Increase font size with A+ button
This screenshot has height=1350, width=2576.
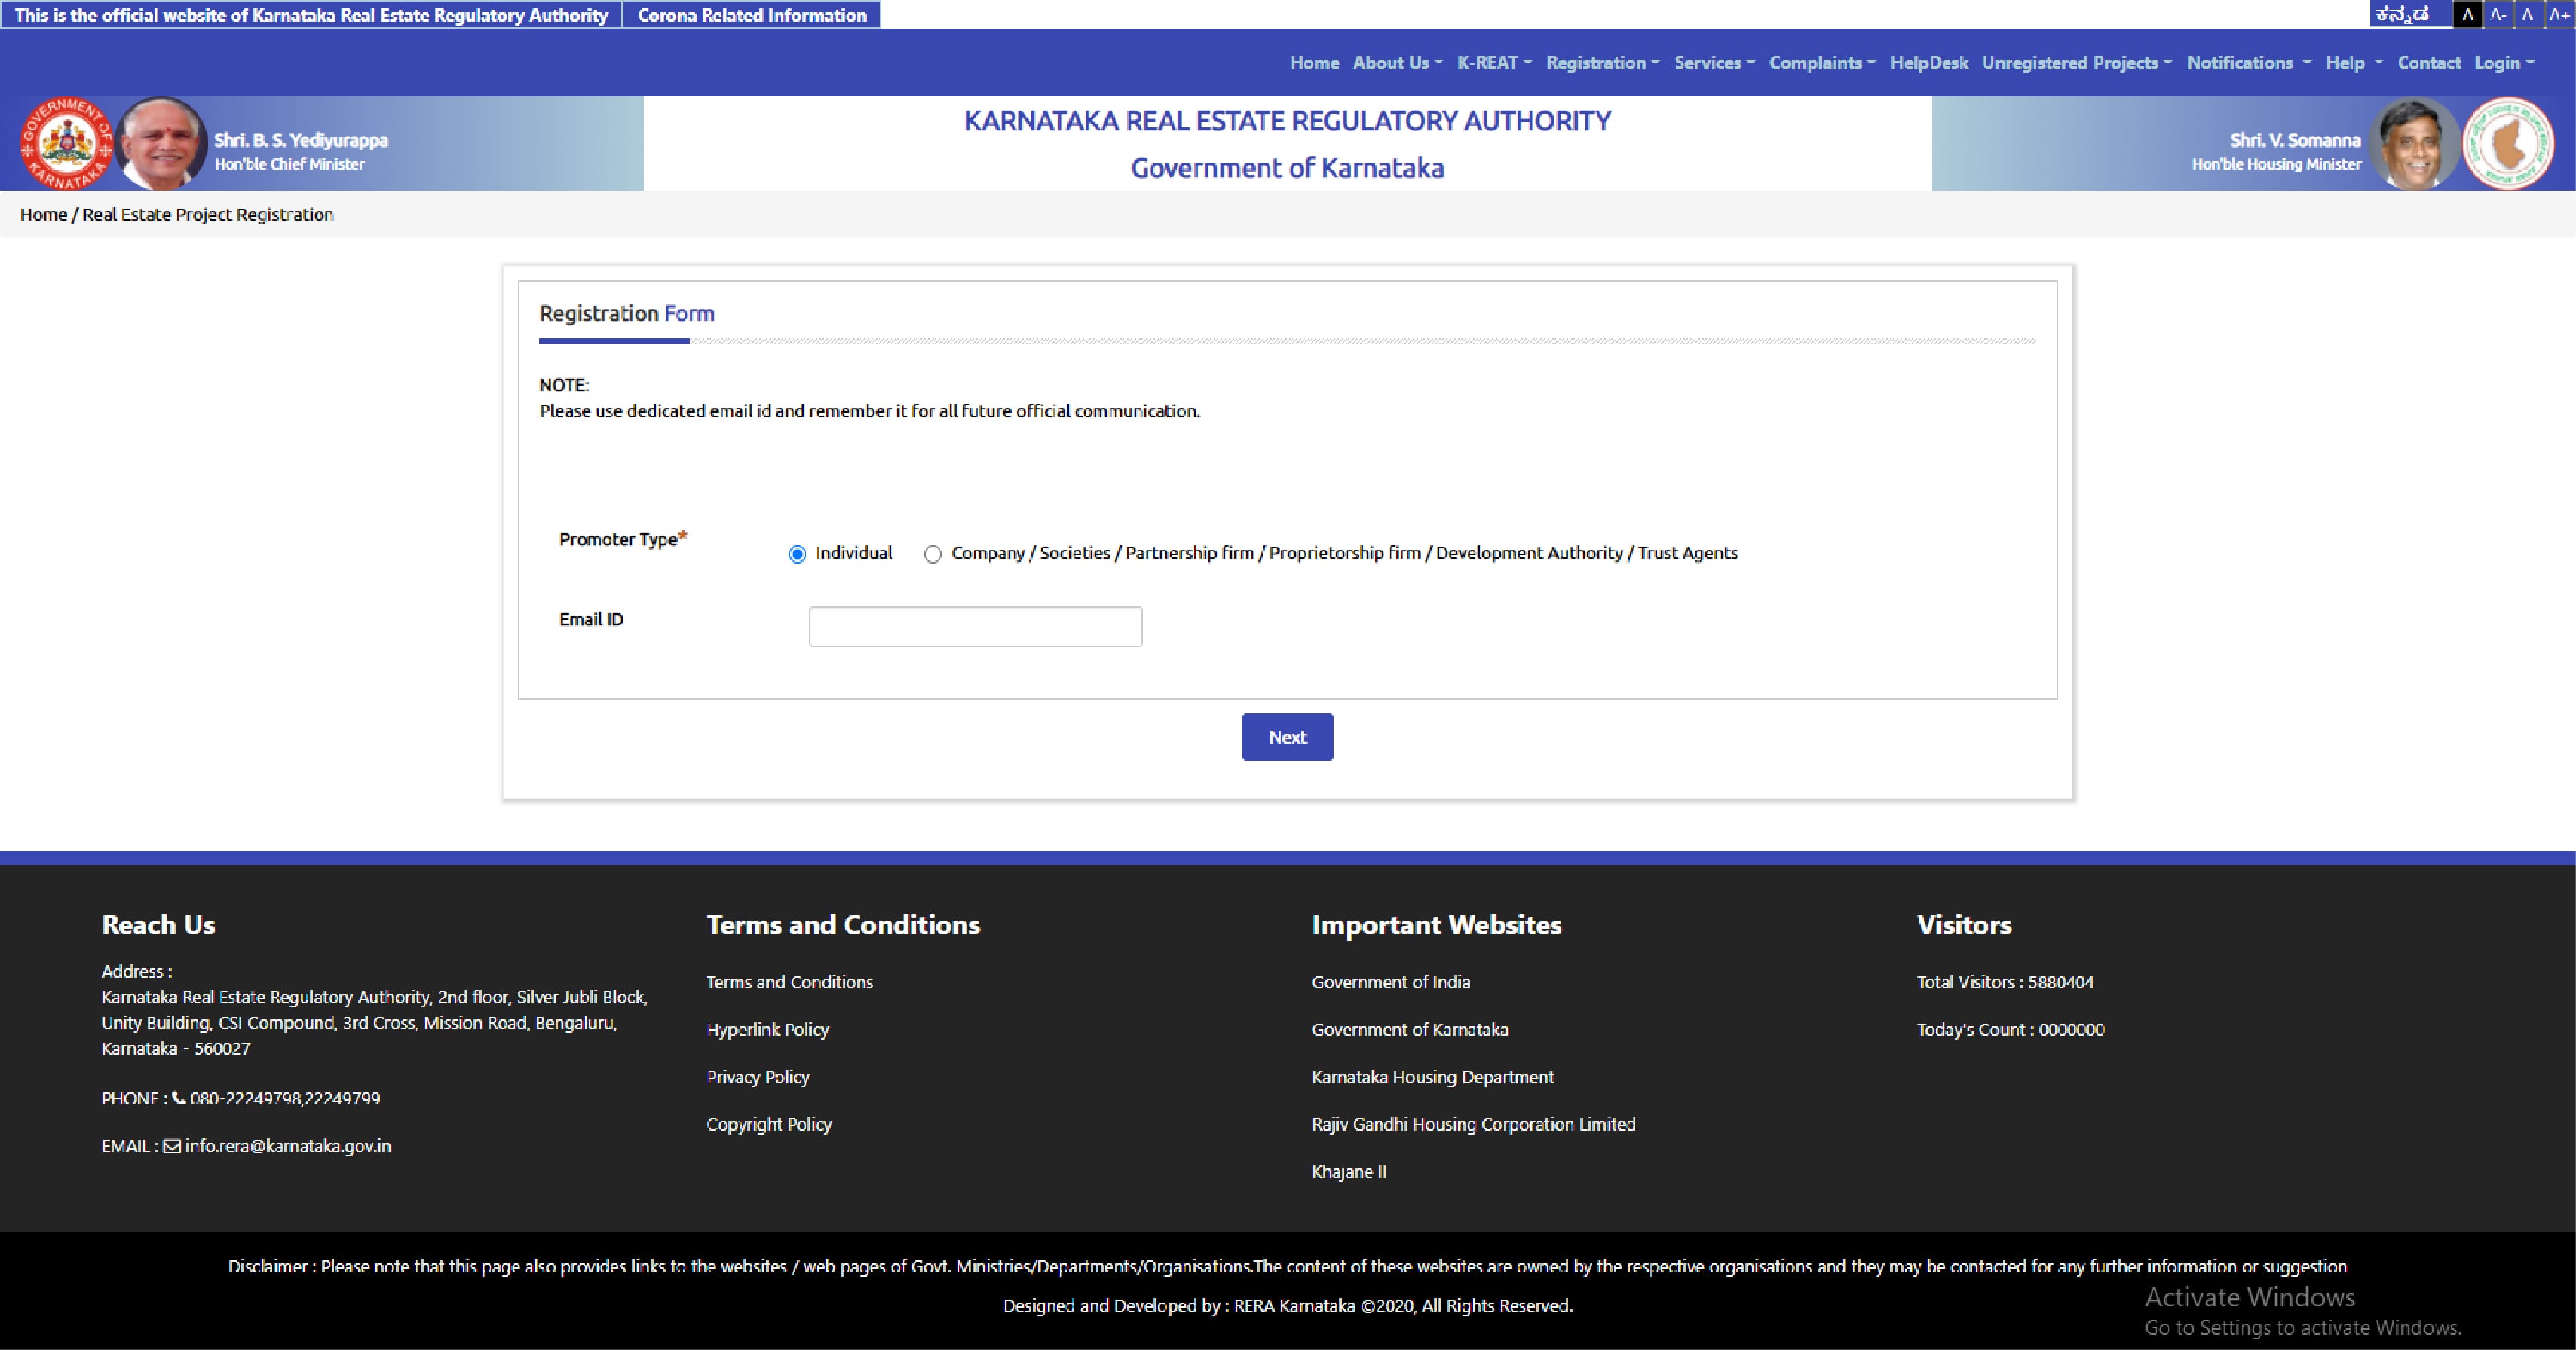point(2559,14)
